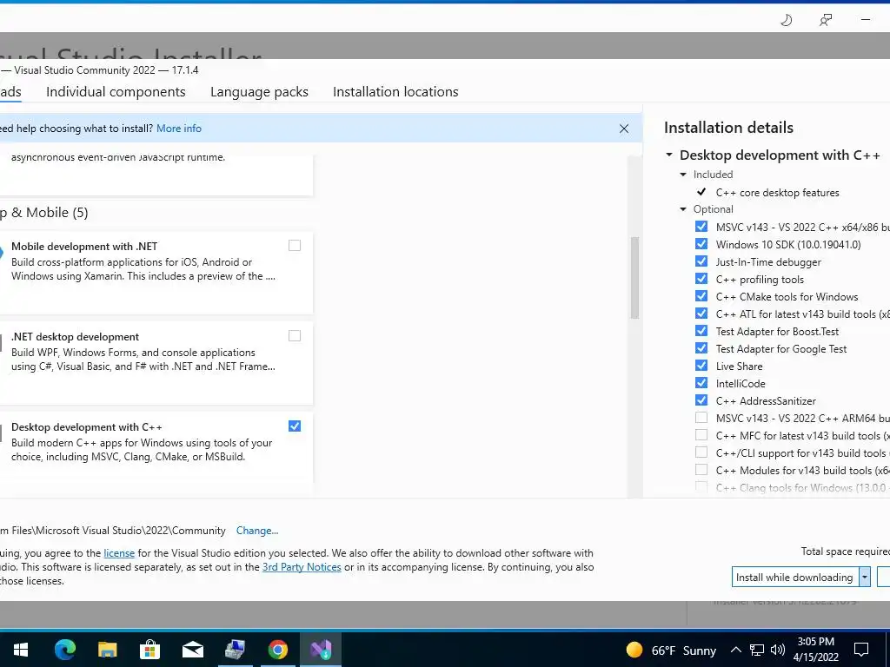Viewport: 890px width, 667px height.
Task: Click the dropdown arrow beside install mode
Action: click(865, 578)
